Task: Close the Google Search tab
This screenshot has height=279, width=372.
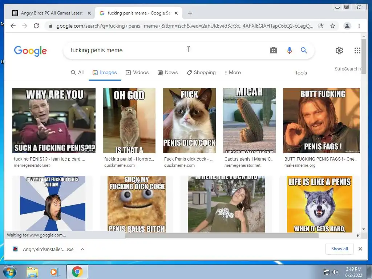Action: coord(176,13)
